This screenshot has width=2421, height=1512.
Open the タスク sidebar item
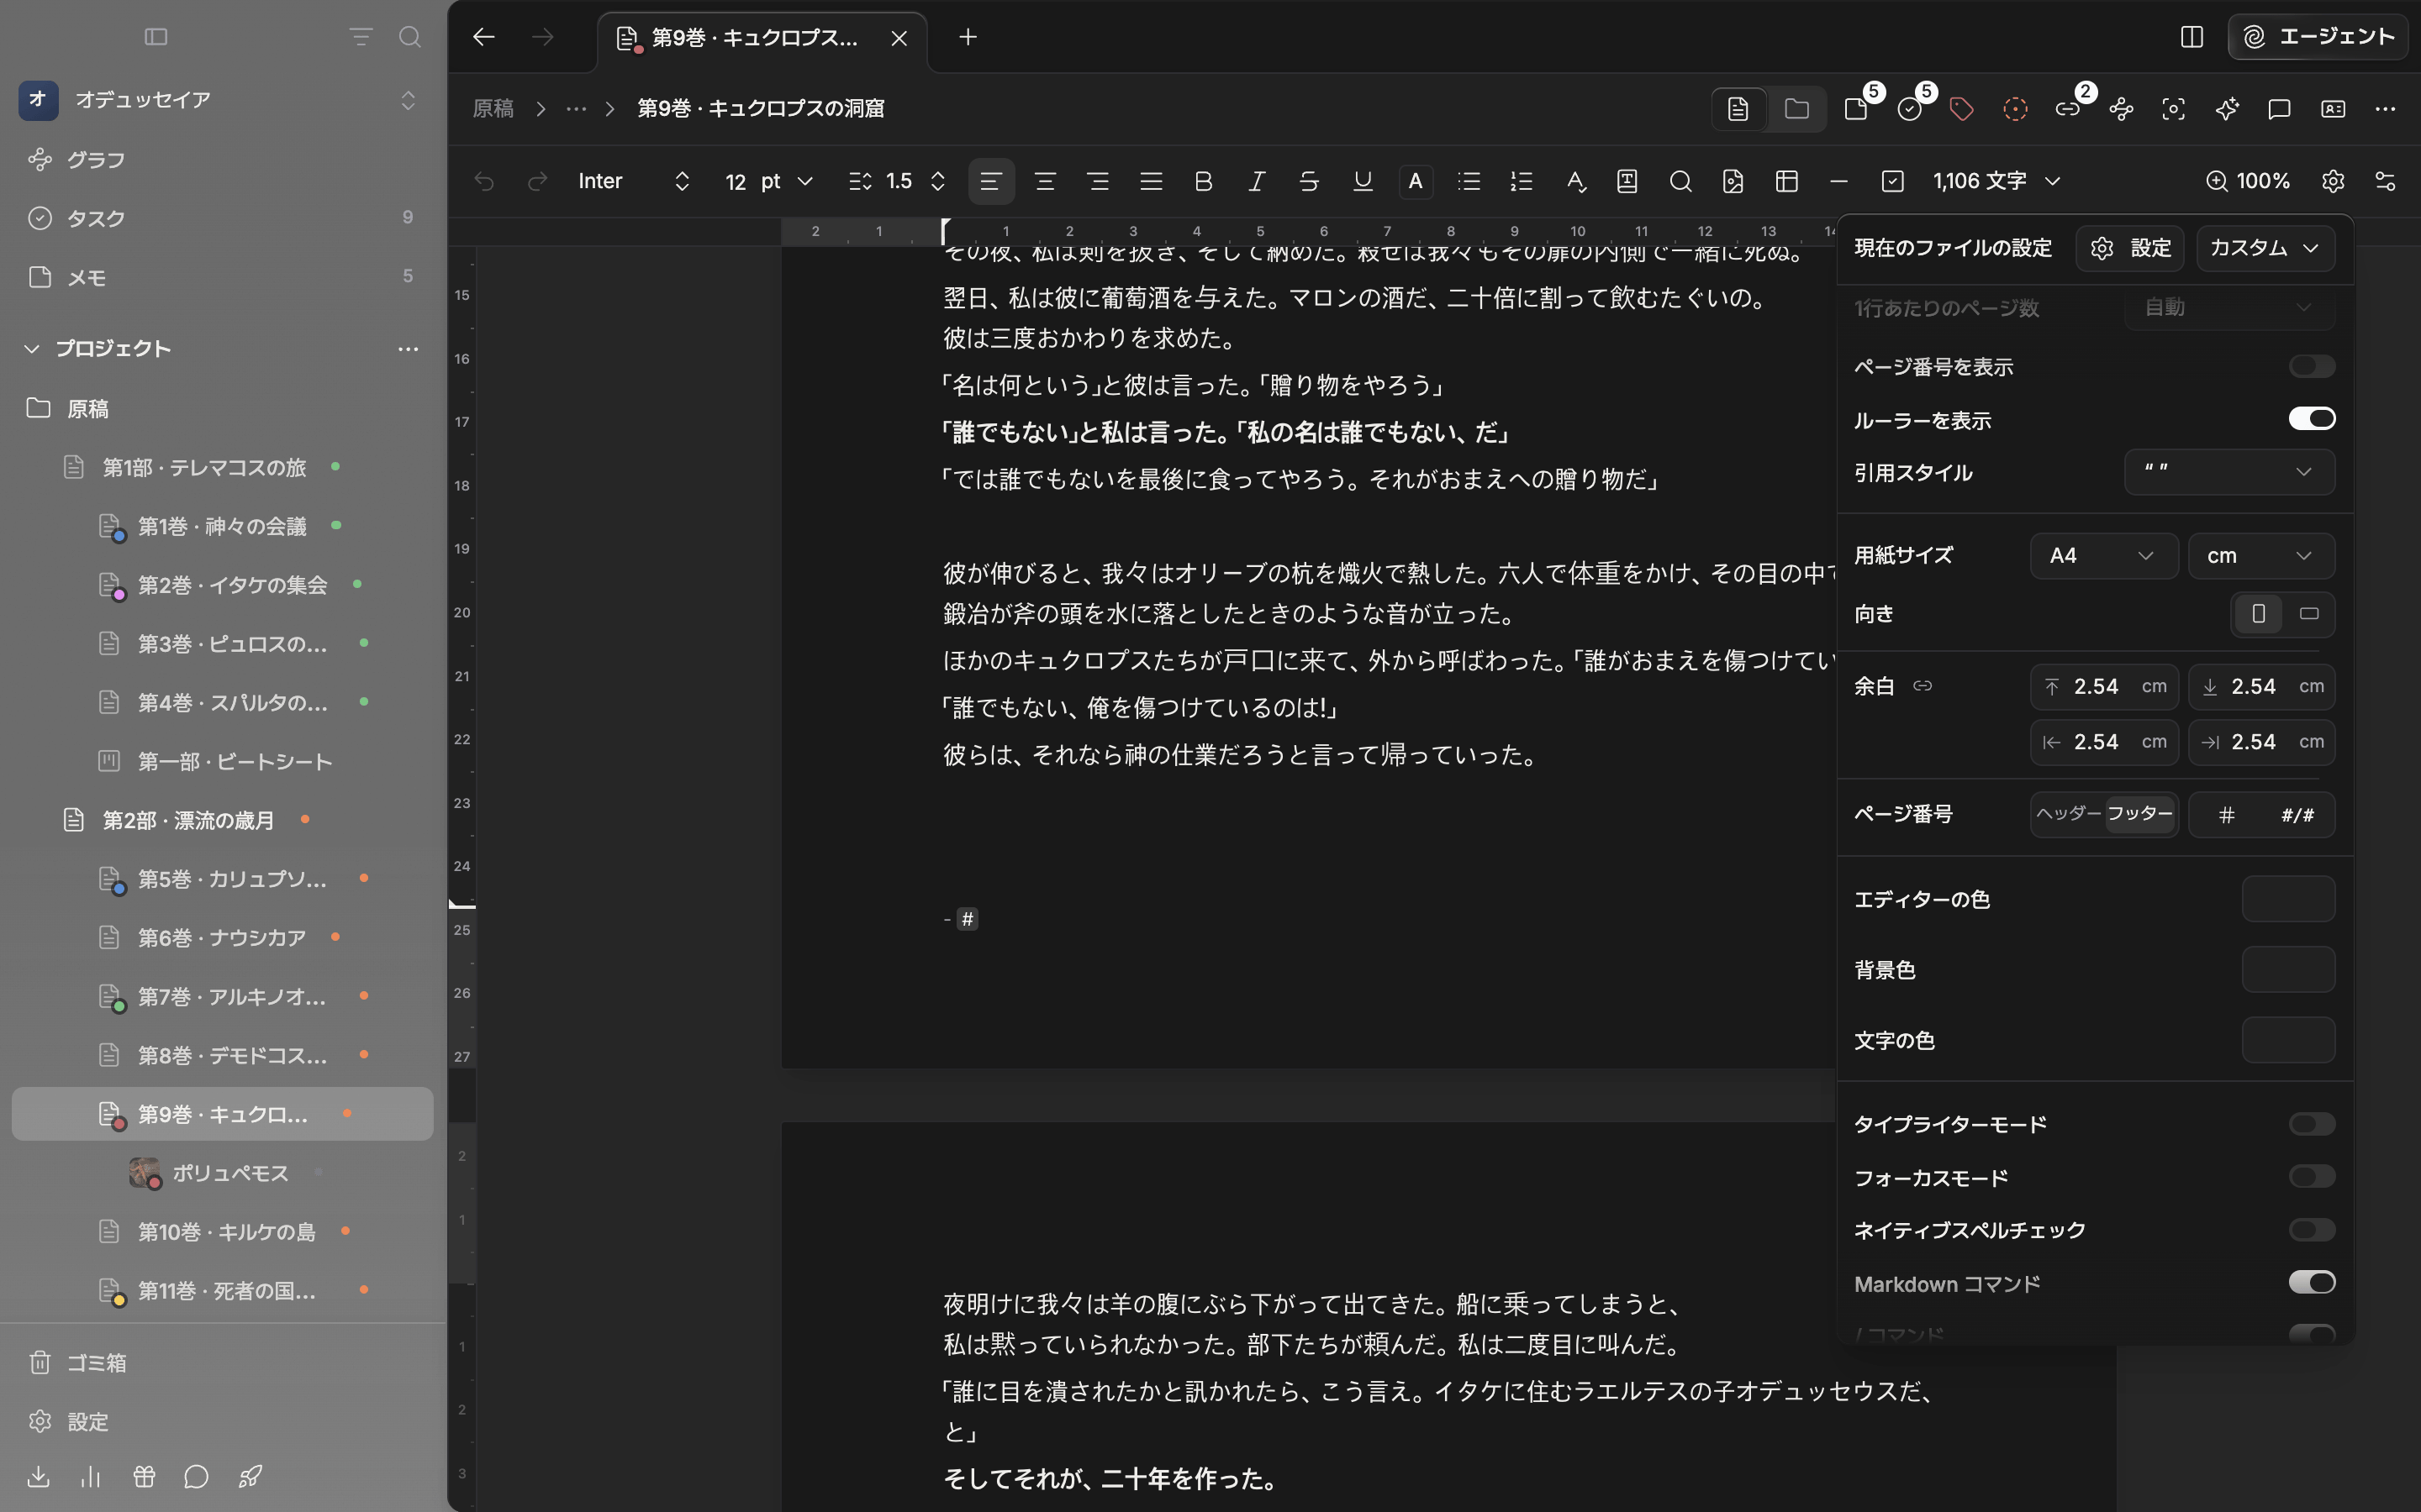222,218
